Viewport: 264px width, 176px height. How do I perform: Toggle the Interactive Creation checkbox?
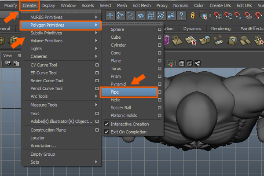coord(106,124)
